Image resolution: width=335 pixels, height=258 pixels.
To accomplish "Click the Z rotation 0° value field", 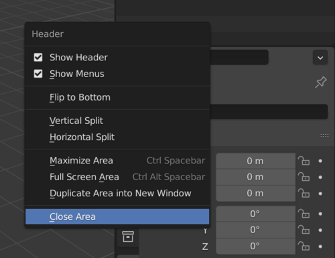I will (x=256, y=246).
